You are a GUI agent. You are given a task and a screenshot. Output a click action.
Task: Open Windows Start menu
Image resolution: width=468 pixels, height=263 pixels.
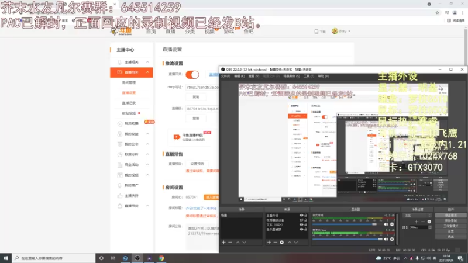6,258
